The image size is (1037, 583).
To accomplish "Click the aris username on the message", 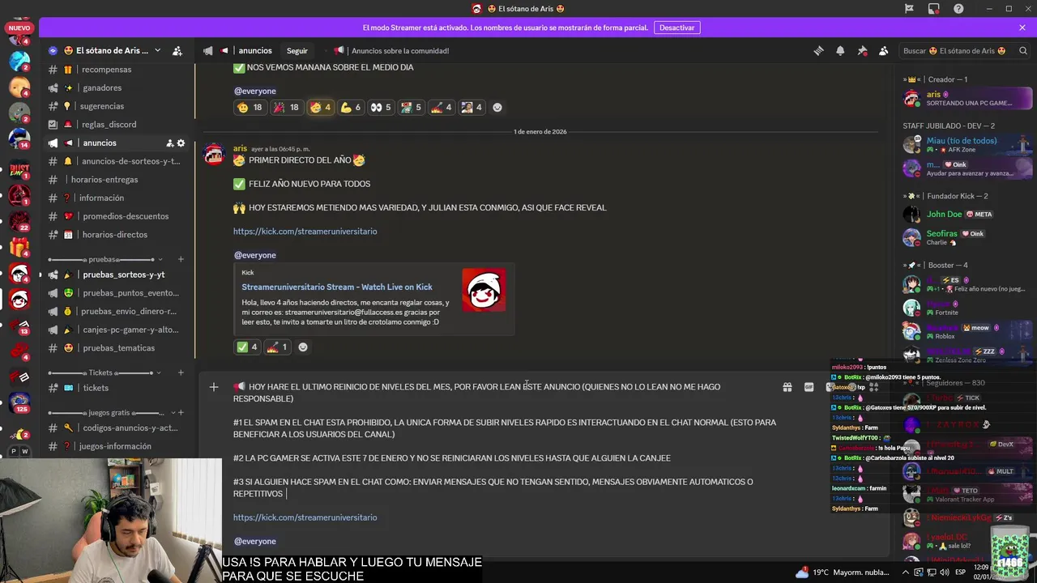I will 240,148.
